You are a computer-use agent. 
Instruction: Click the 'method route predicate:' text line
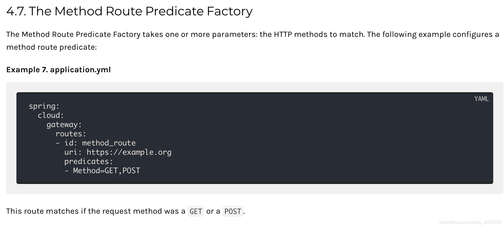tap(52, 47)
